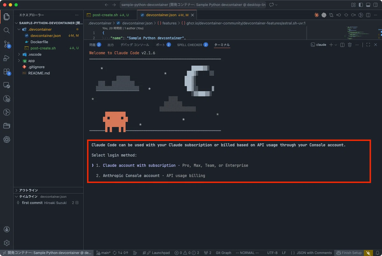The height and width of the screenshot is (256, 382).
Task: Maximize the terminal panel size
Action: pos(368,45)
